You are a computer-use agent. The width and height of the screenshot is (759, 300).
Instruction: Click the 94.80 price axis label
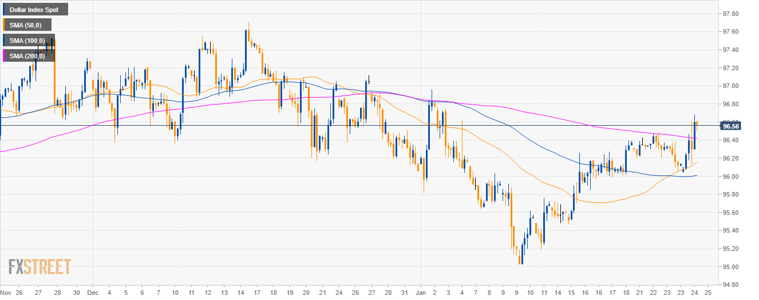click(729, 285)
